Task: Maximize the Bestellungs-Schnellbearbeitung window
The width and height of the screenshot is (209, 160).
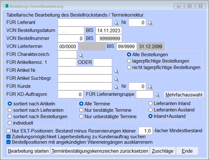Action: coord(189,6)
